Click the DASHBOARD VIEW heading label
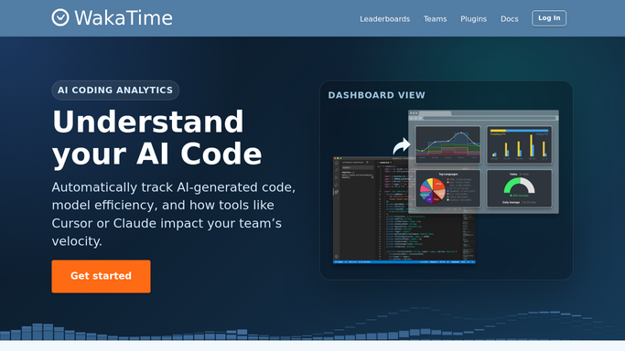625x351 pixels. click(377, 95)
